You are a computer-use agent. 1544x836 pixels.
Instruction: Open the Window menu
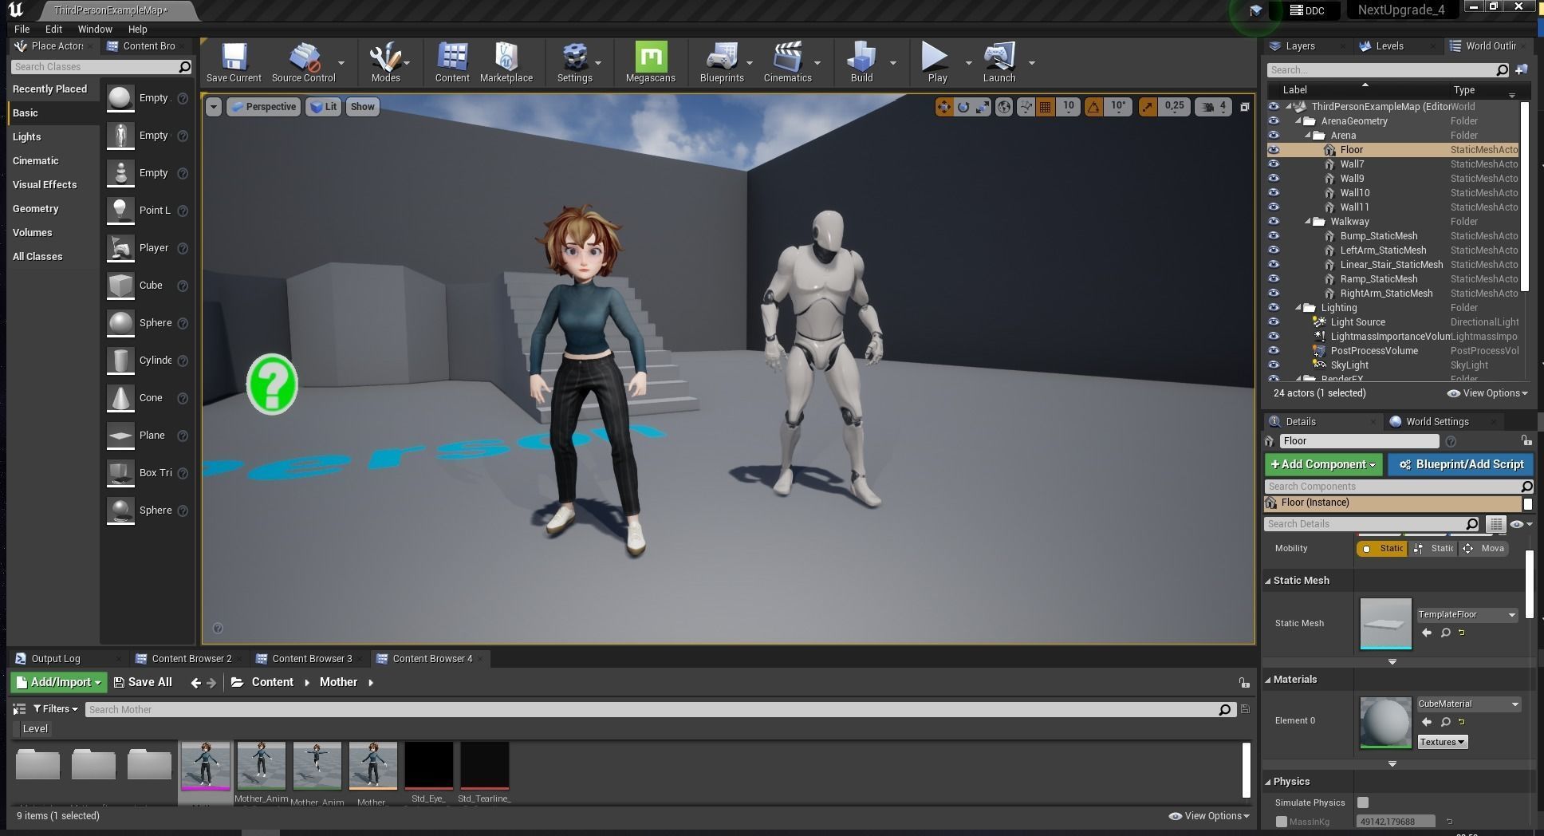point(95,29)
